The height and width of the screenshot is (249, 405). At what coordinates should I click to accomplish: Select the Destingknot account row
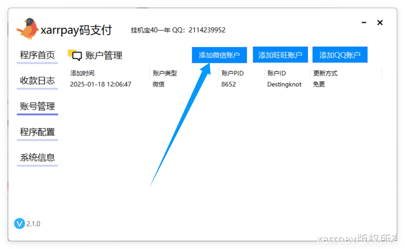(x=284, y=84)
